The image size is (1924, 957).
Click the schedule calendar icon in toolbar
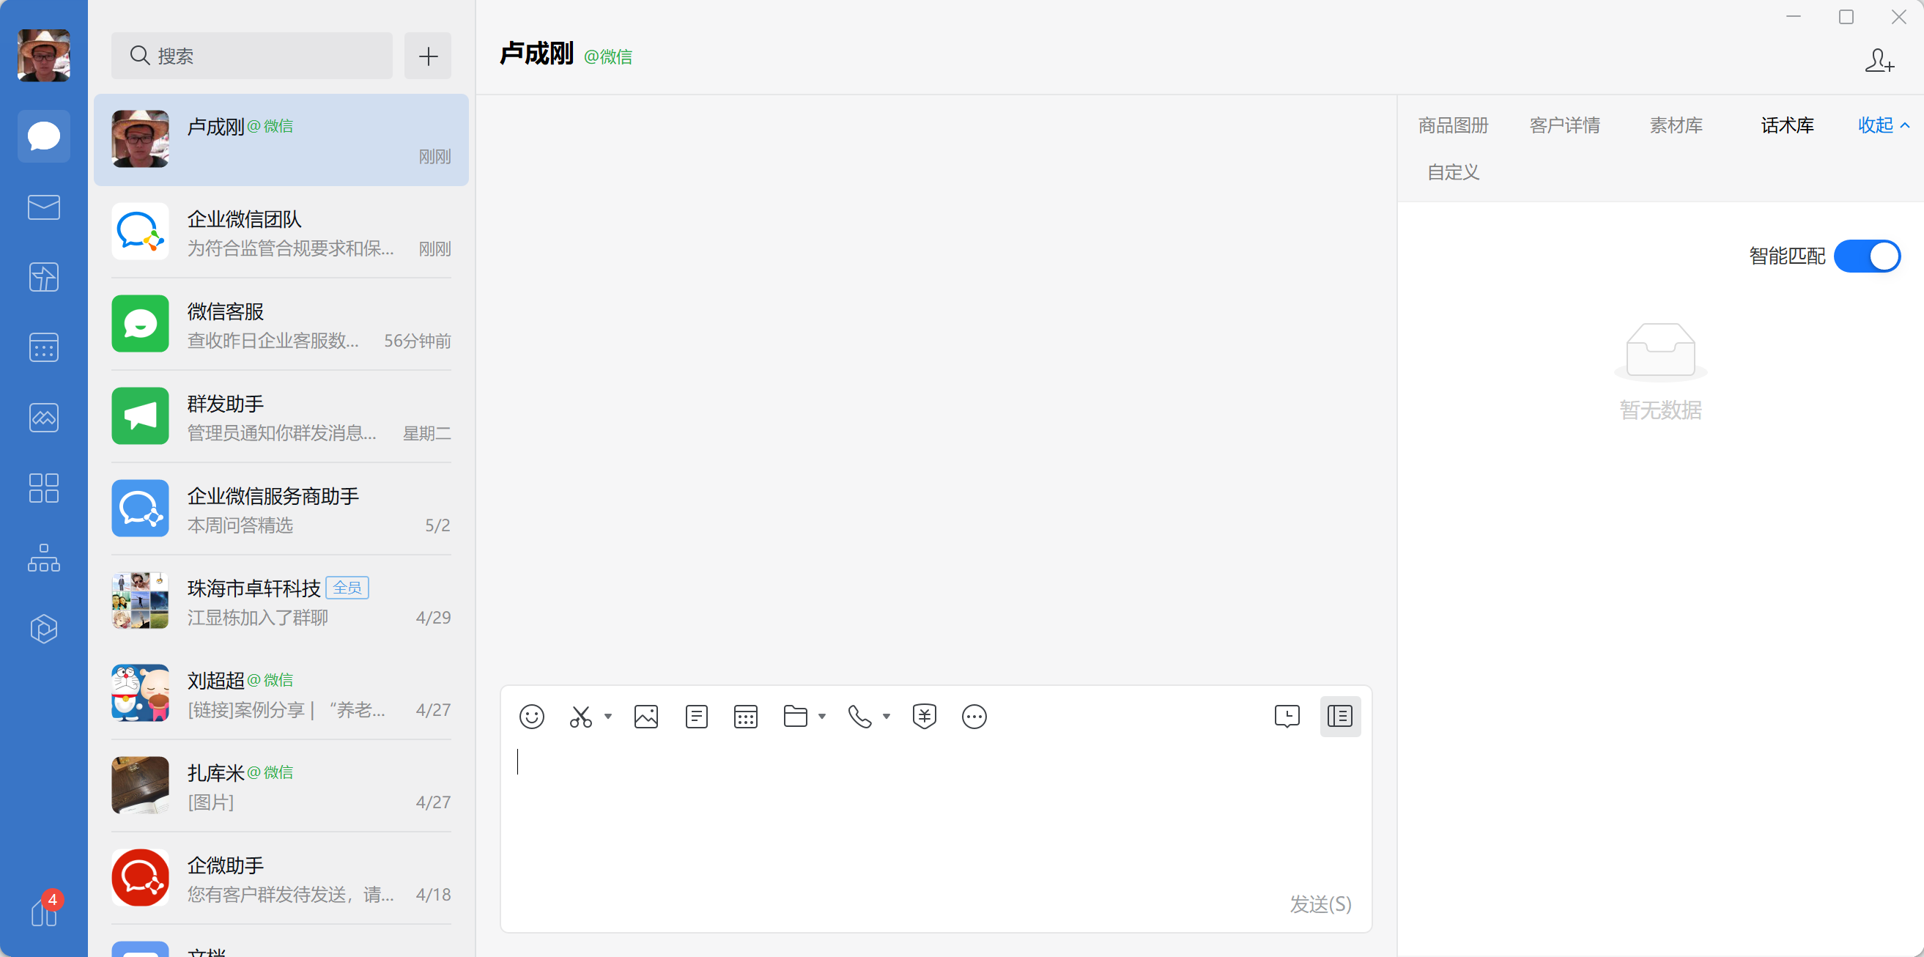tap(745, 717)
